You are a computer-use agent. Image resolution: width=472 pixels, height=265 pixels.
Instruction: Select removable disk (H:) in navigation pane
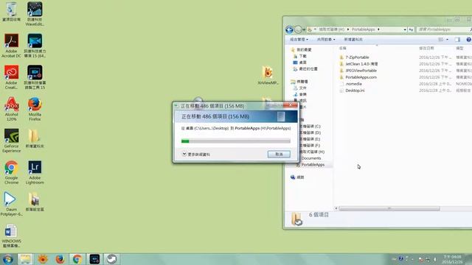tap(311, 152)
